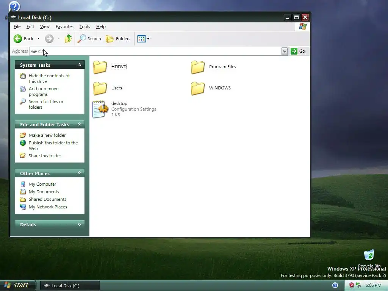Select the Program Files folder icon
Viewport: 388px width, 291px height.
click(x=198, y=67)
